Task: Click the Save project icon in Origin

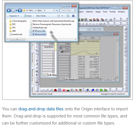Action: click(82, 20)
